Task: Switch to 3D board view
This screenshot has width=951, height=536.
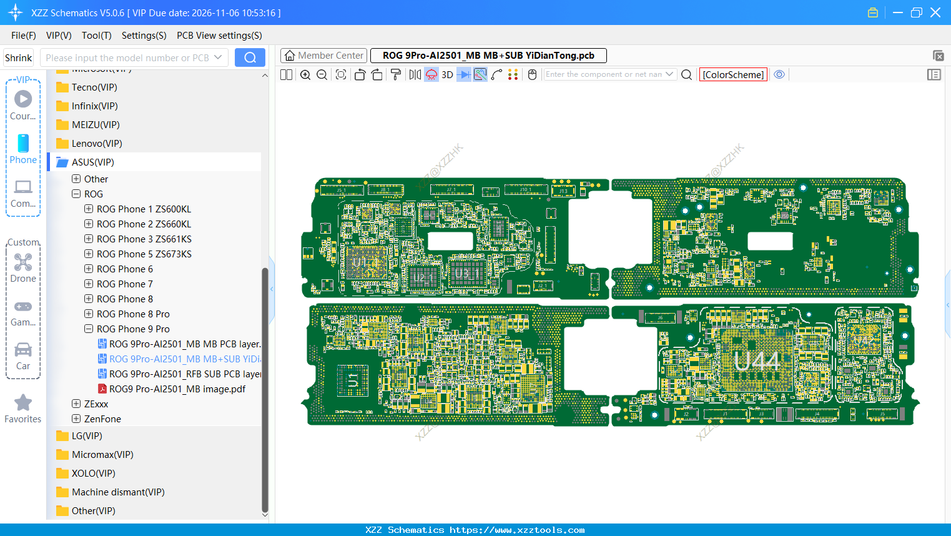Action: pos(447,74)
